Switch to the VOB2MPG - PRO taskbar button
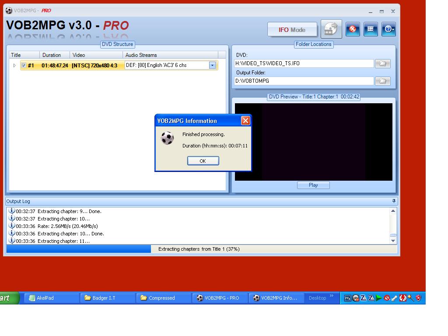The height and width of the screenshot is (336, 448). (x=220, y=298)
